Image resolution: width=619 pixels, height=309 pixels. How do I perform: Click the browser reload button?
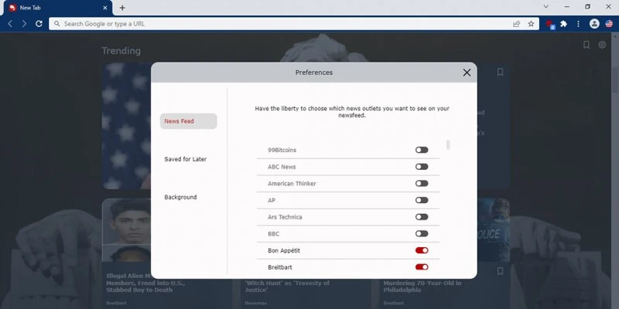coord(39,24)
